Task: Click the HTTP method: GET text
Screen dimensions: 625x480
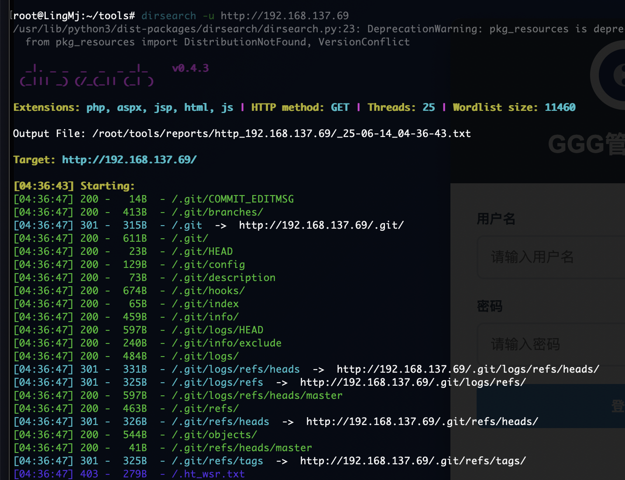Action: (x=300, y=107)
